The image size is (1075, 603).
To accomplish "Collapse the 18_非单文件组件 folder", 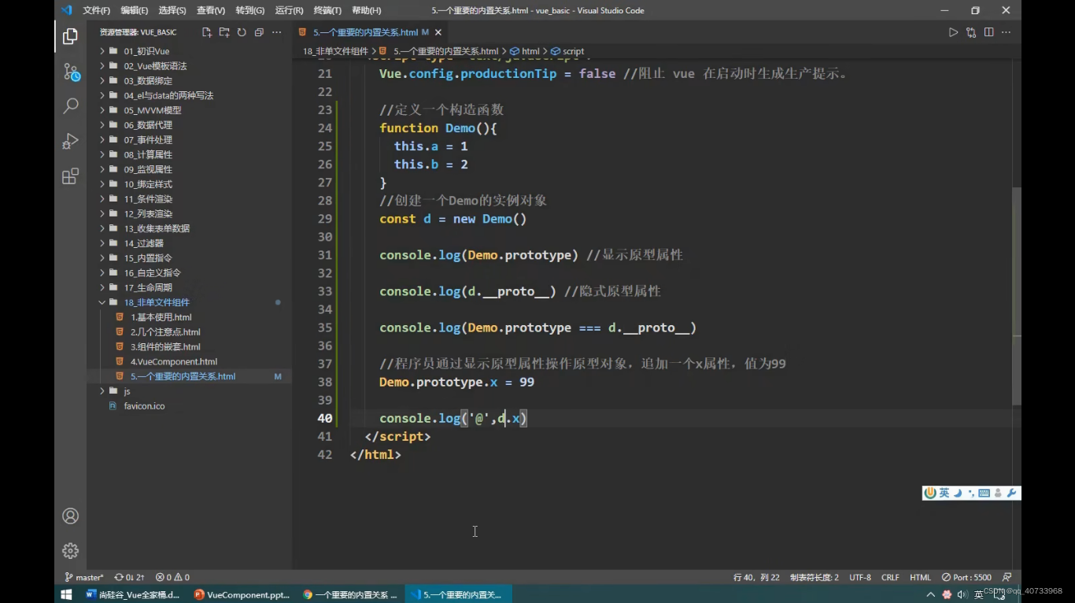I will click(189, 302).
